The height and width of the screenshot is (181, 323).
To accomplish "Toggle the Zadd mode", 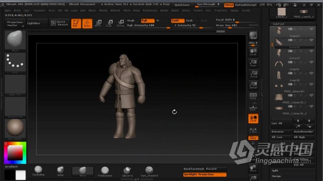I will [177, 20].
